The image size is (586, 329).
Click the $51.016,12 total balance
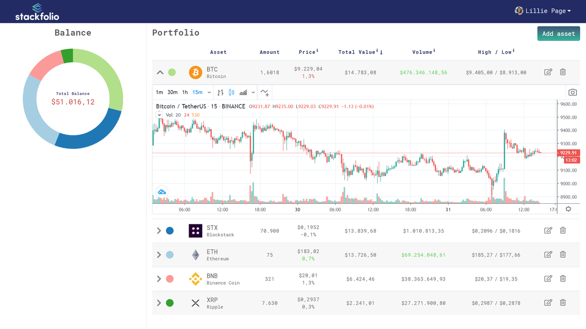coord(73,102)
